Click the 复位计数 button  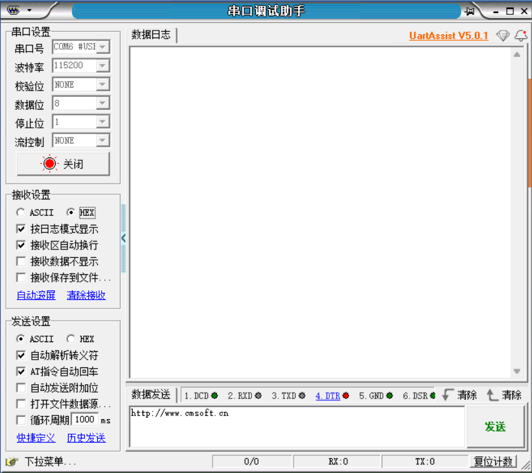(x=493, y=461)
